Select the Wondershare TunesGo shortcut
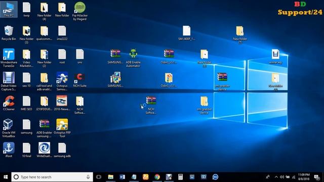The image size is (324, 182). (9, 58)
